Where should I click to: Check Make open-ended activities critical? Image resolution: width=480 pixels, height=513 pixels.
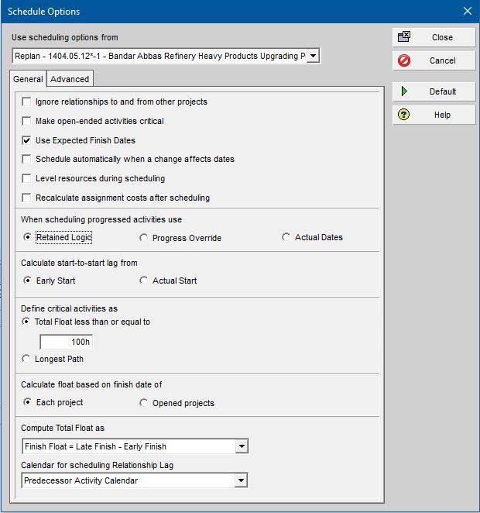click(x=28, y=121)
